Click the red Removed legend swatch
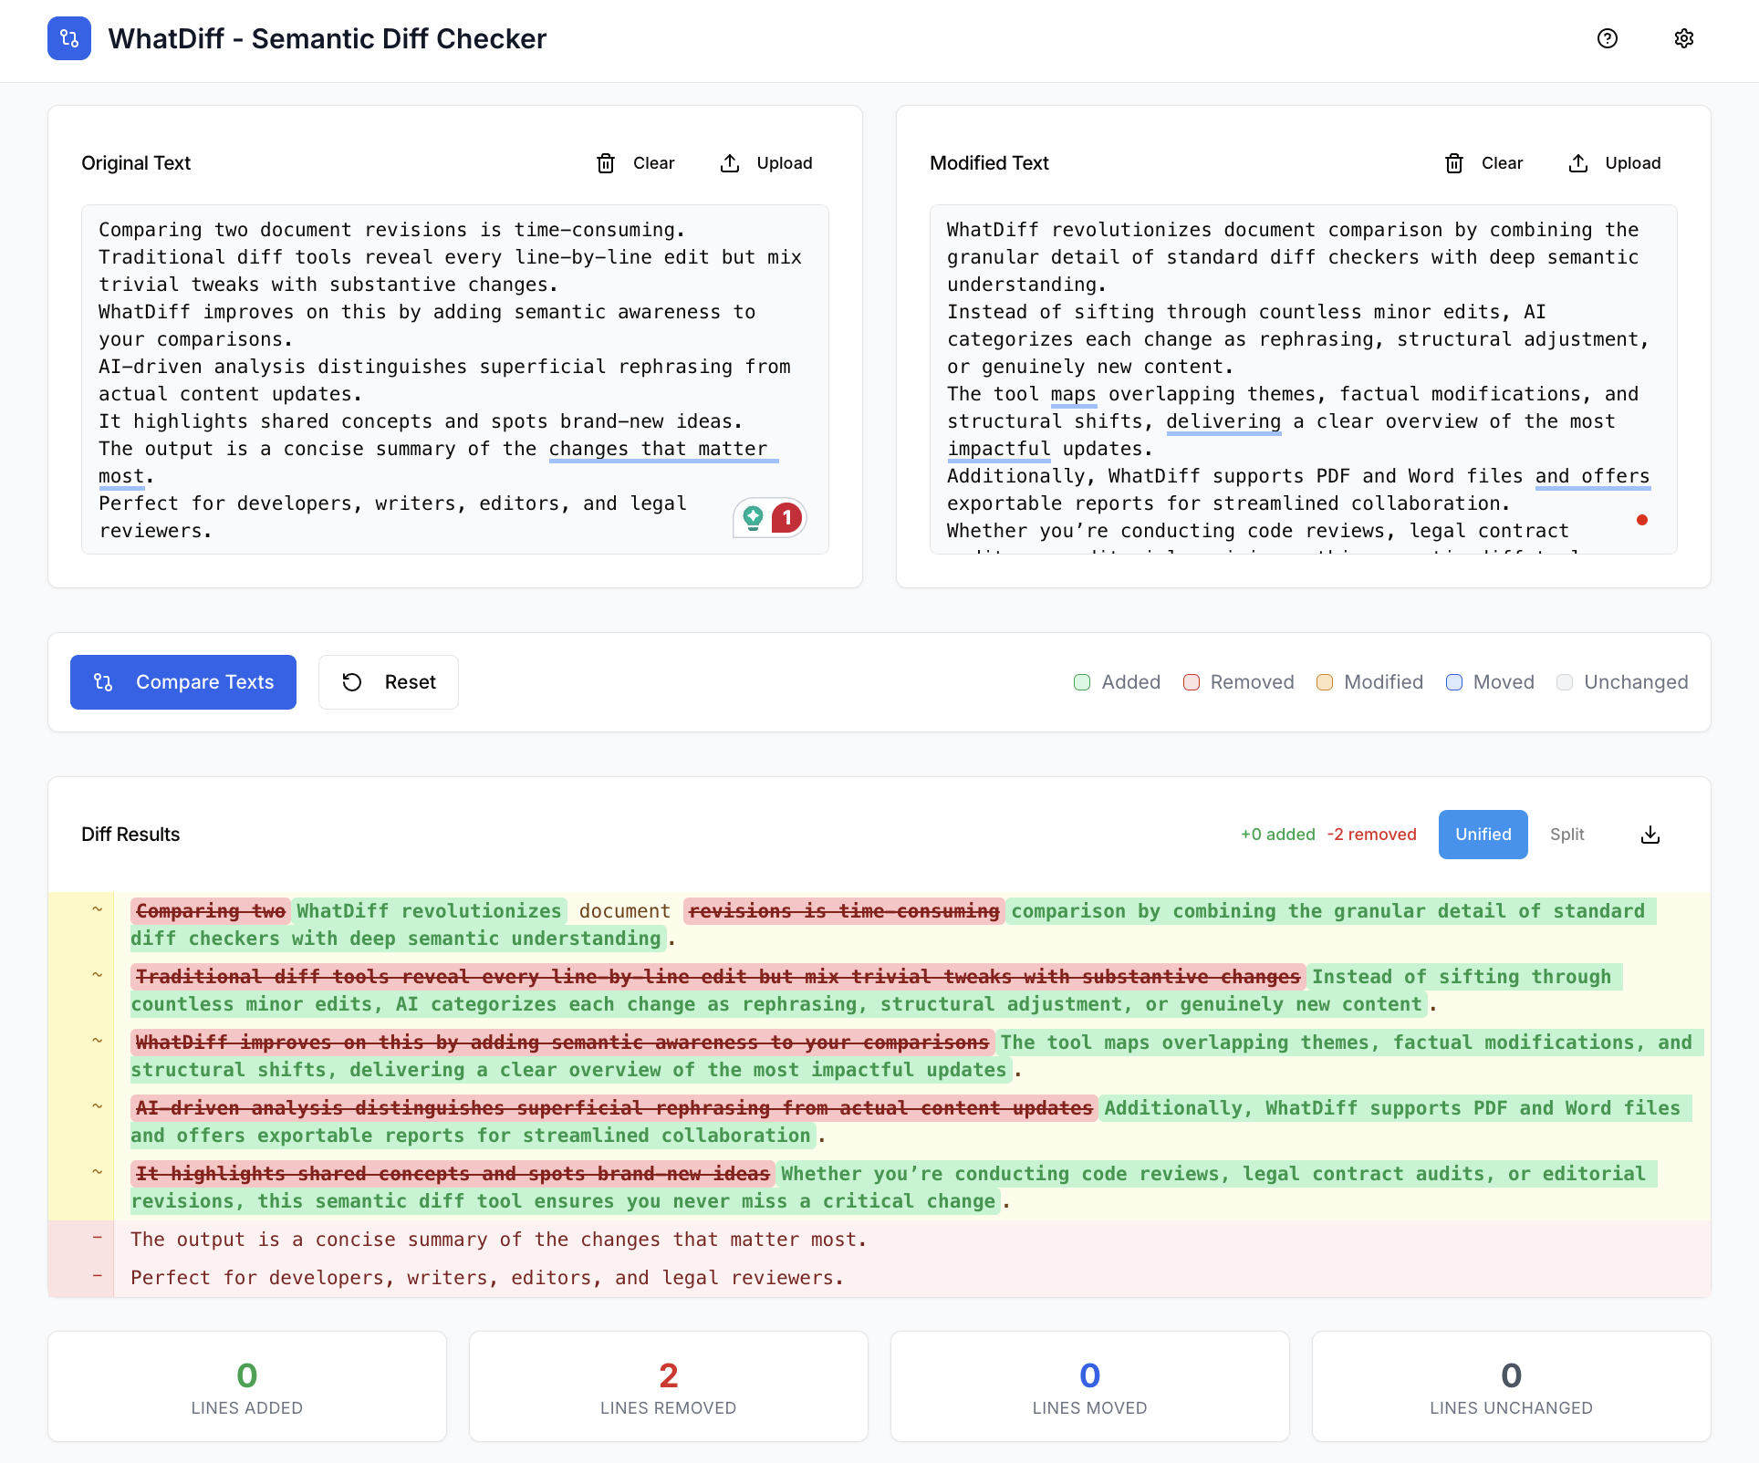The image size is (1759, 1463). click(1192, 682)
